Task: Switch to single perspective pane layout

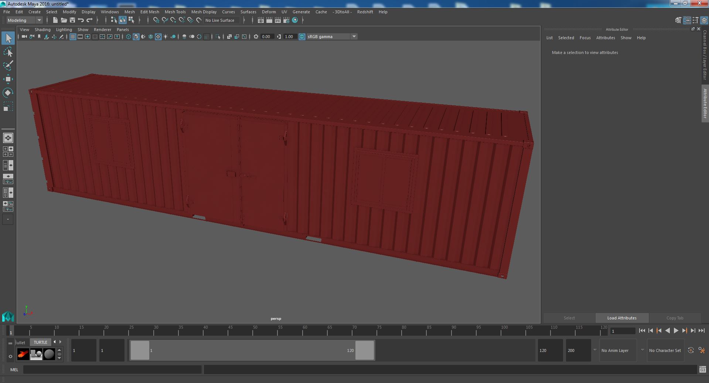Action: [x=8, y=138]
